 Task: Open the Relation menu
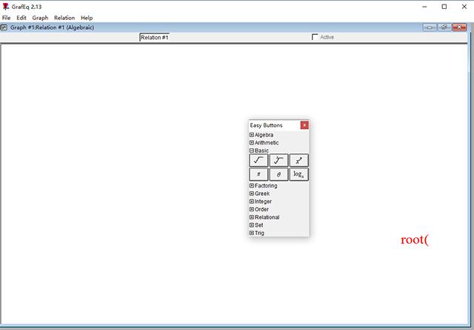[64, 18]
